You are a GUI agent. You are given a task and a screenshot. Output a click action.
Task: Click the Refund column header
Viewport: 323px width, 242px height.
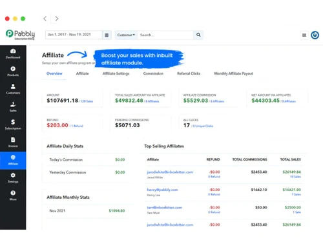point(213,159)
